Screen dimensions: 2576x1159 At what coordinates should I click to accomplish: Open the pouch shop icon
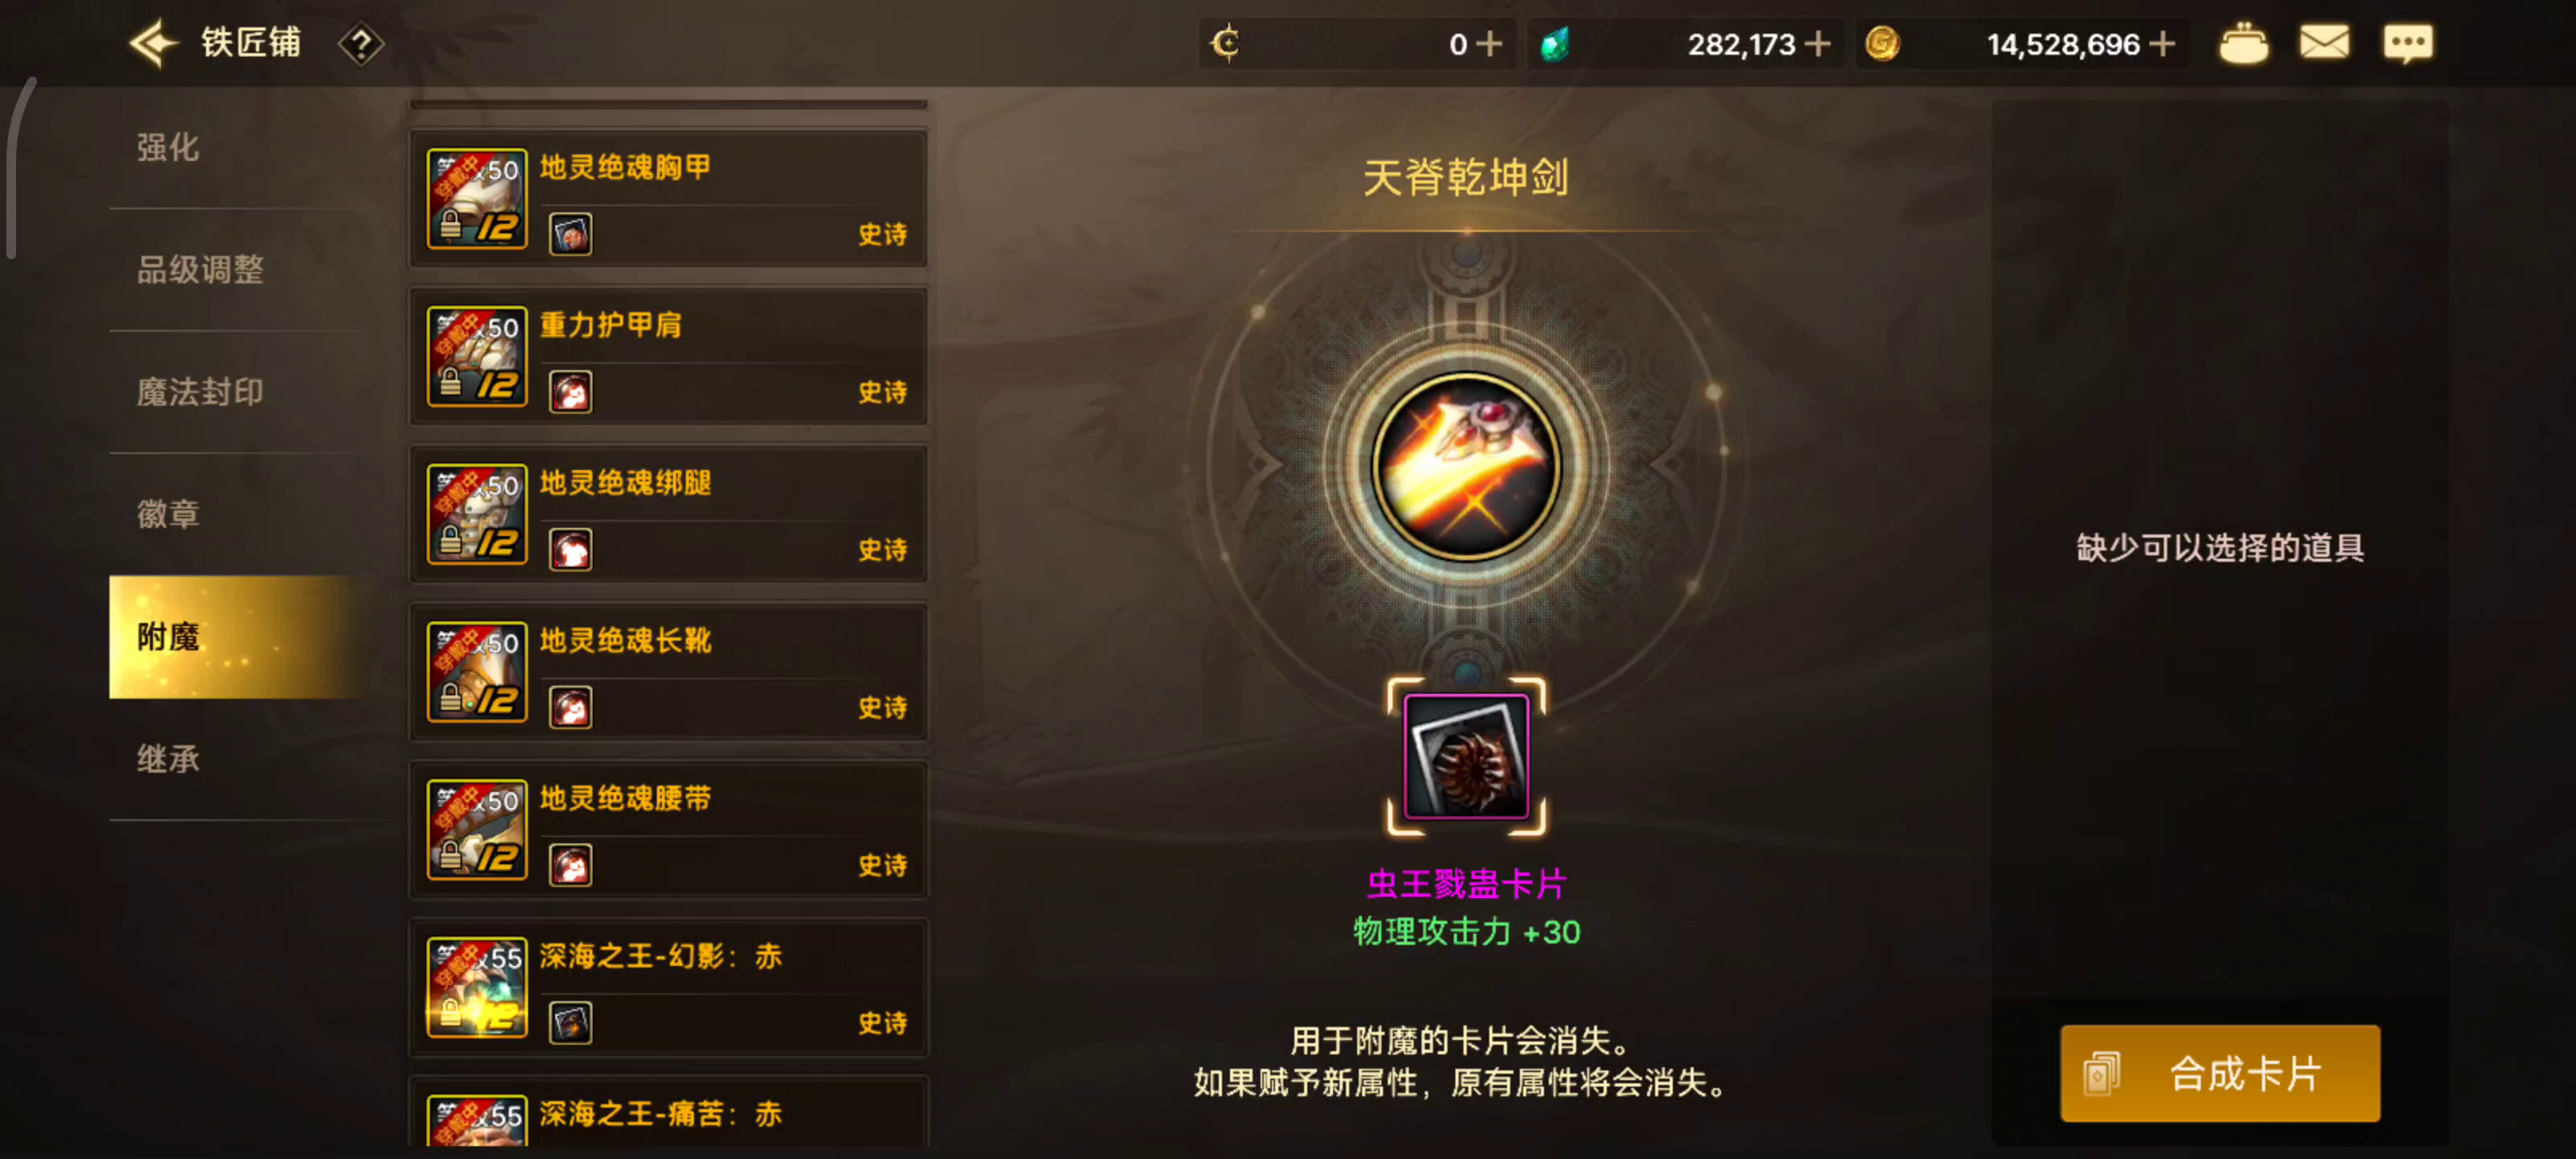(2243, 43)
